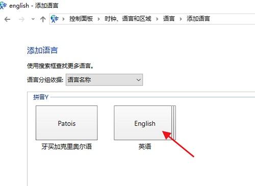
Task: Go back with the left arrow button
Action: click(7, 19)
